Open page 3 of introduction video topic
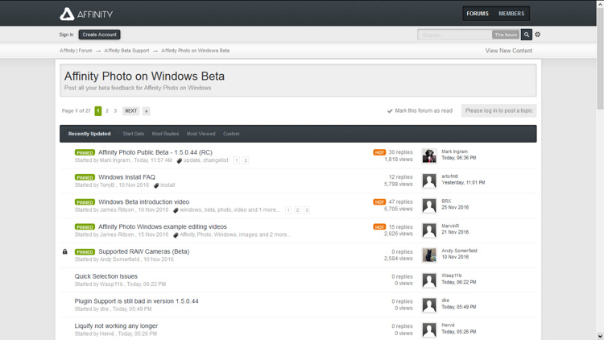This screenshot has width=604, height=340. point(307,210)
